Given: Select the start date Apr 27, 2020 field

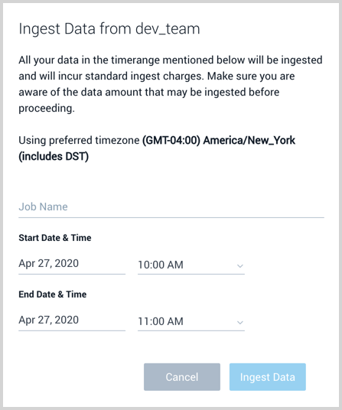Looking at the screenshot, I should (72, 264).
